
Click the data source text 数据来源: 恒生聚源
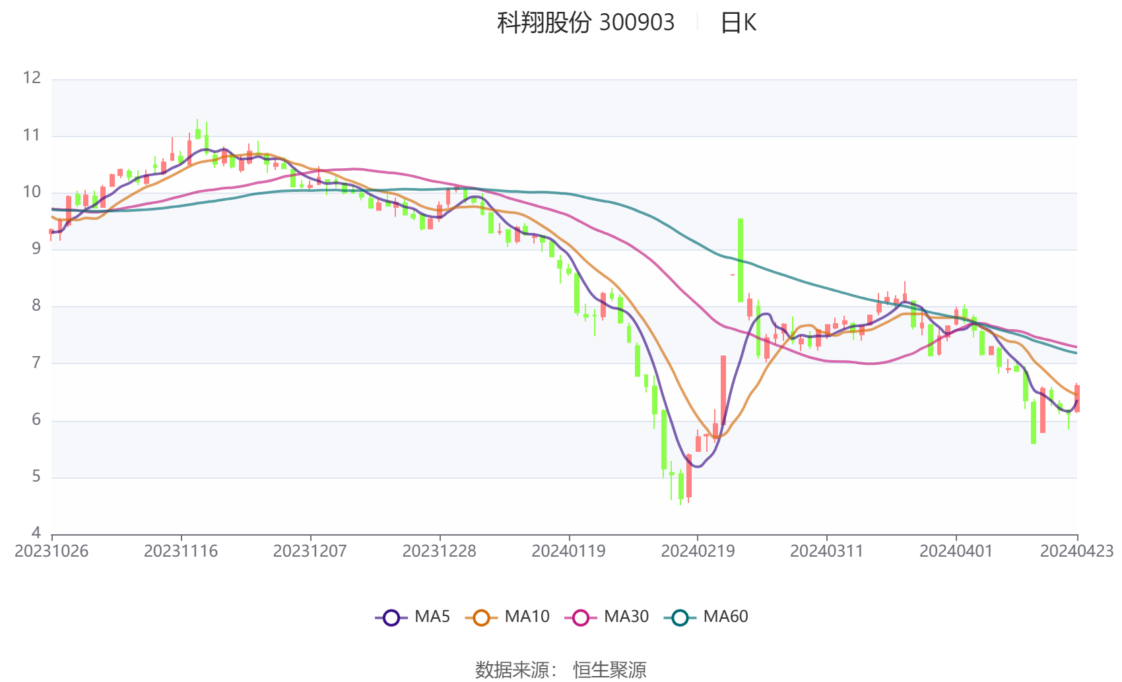click(560, 669)
